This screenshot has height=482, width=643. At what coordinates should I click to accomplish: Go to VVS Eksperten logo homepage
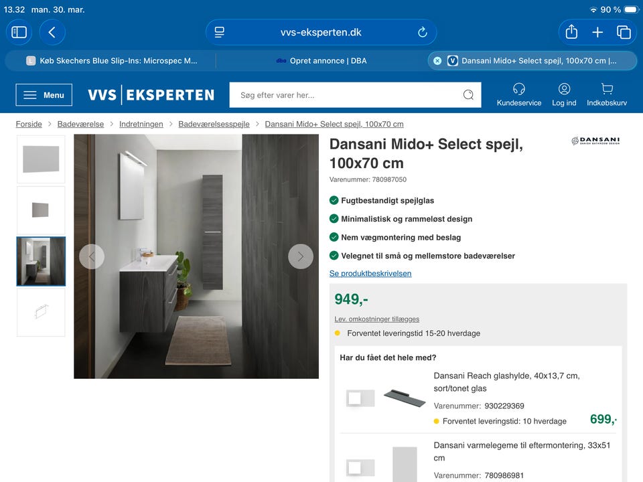click(x=151, y=95)
